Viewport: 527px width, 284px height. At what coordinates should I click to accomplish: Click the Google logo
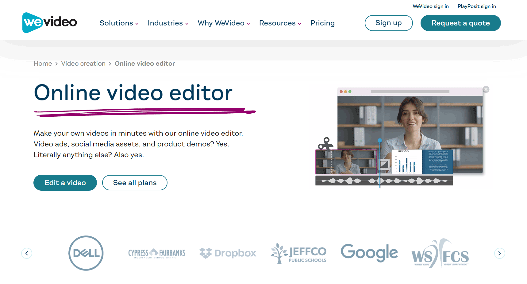pyautogui.click(x=369, y=252)
